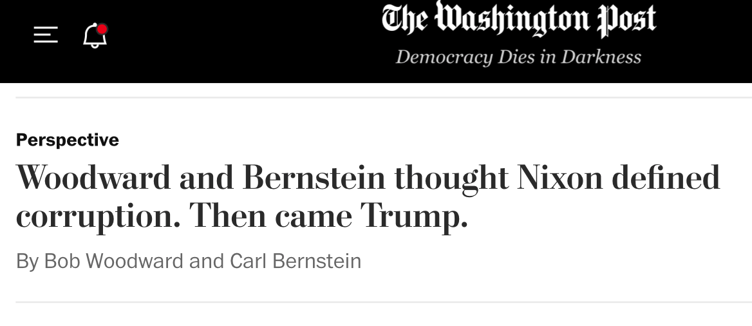Viewport: 752px width, 326px height.
Task: Click the word "By" in the byline
Action: (28, 261)
